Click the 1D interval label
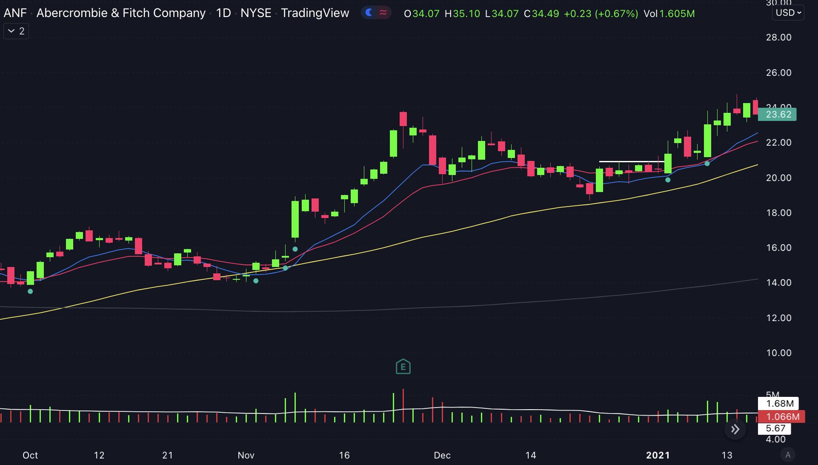This screenshot has height=465, width=818. coord(223,13)
